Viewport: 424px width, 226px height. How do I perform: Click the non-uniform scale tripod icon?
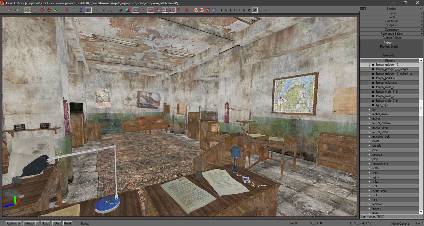(110, 10)
